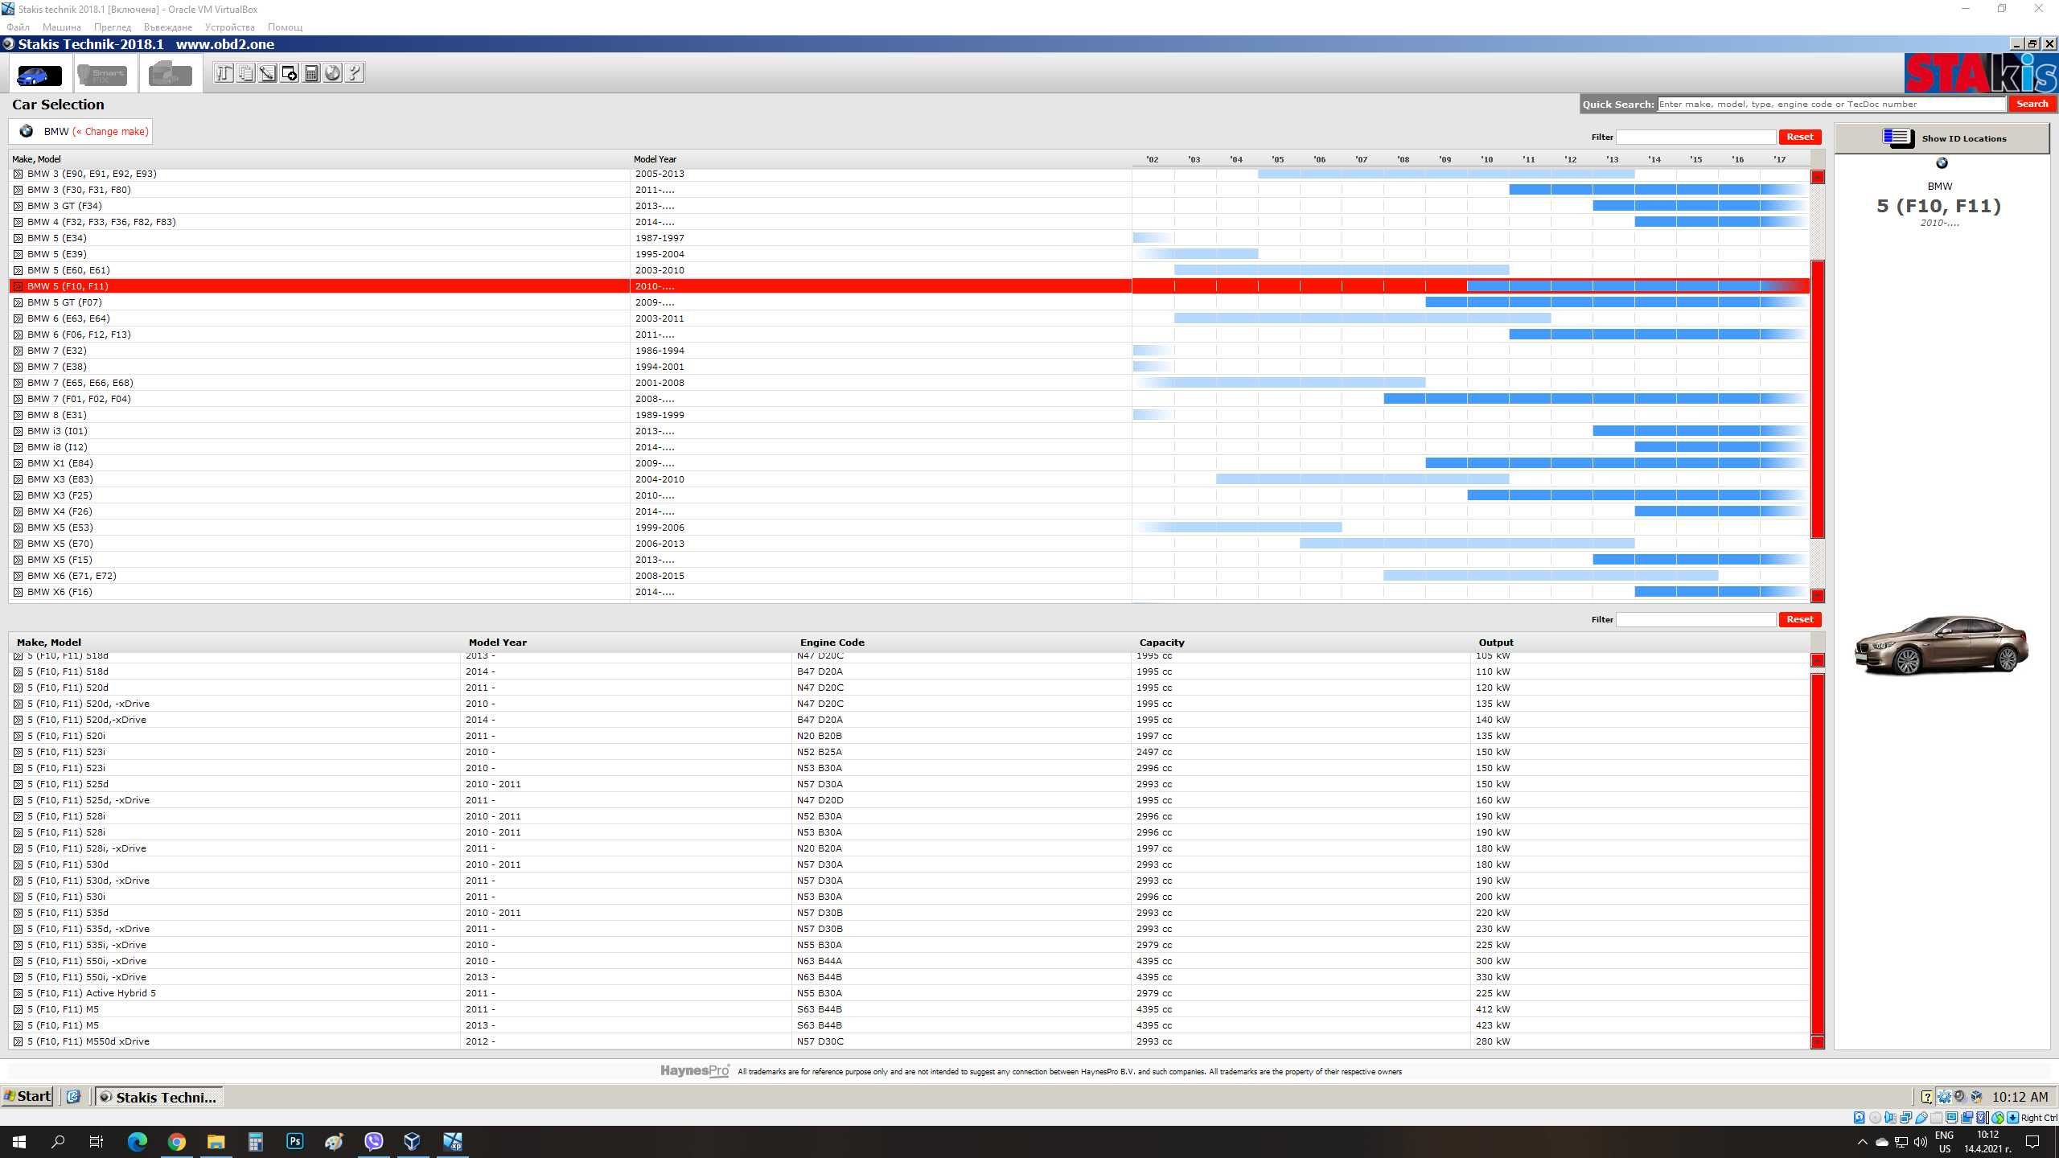Open the Машина menu
The width and height of the screenshot is (2059, 1158).
point(62,27)
